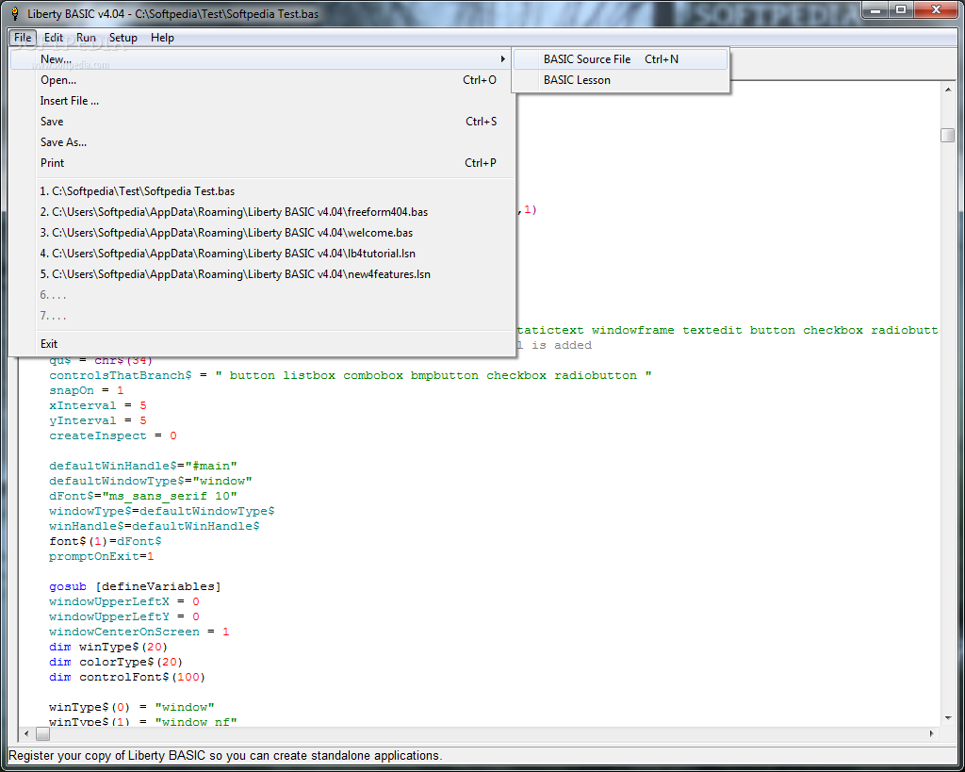Select Save As... menu entry
The height and width of the screenshot is (772, 965).
pyautogui.click(x=263, y=142)
